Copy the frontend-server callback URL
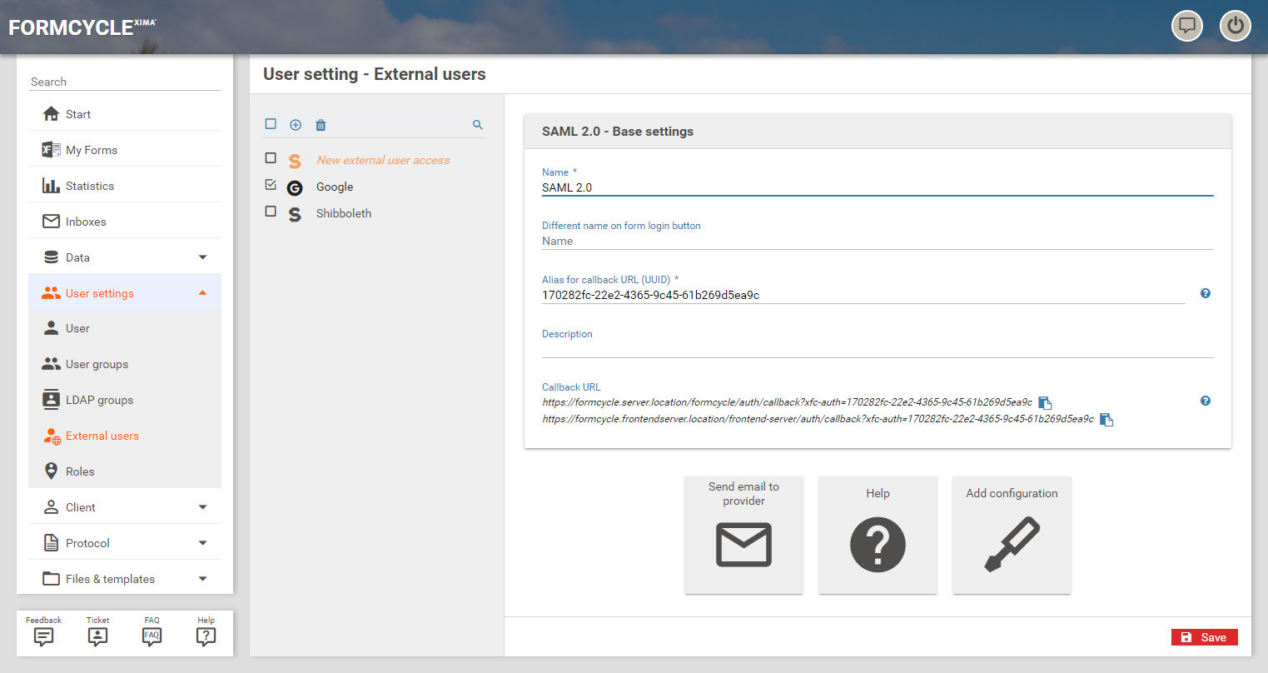The image size is (1268, 673). (x=1106, y=420)
